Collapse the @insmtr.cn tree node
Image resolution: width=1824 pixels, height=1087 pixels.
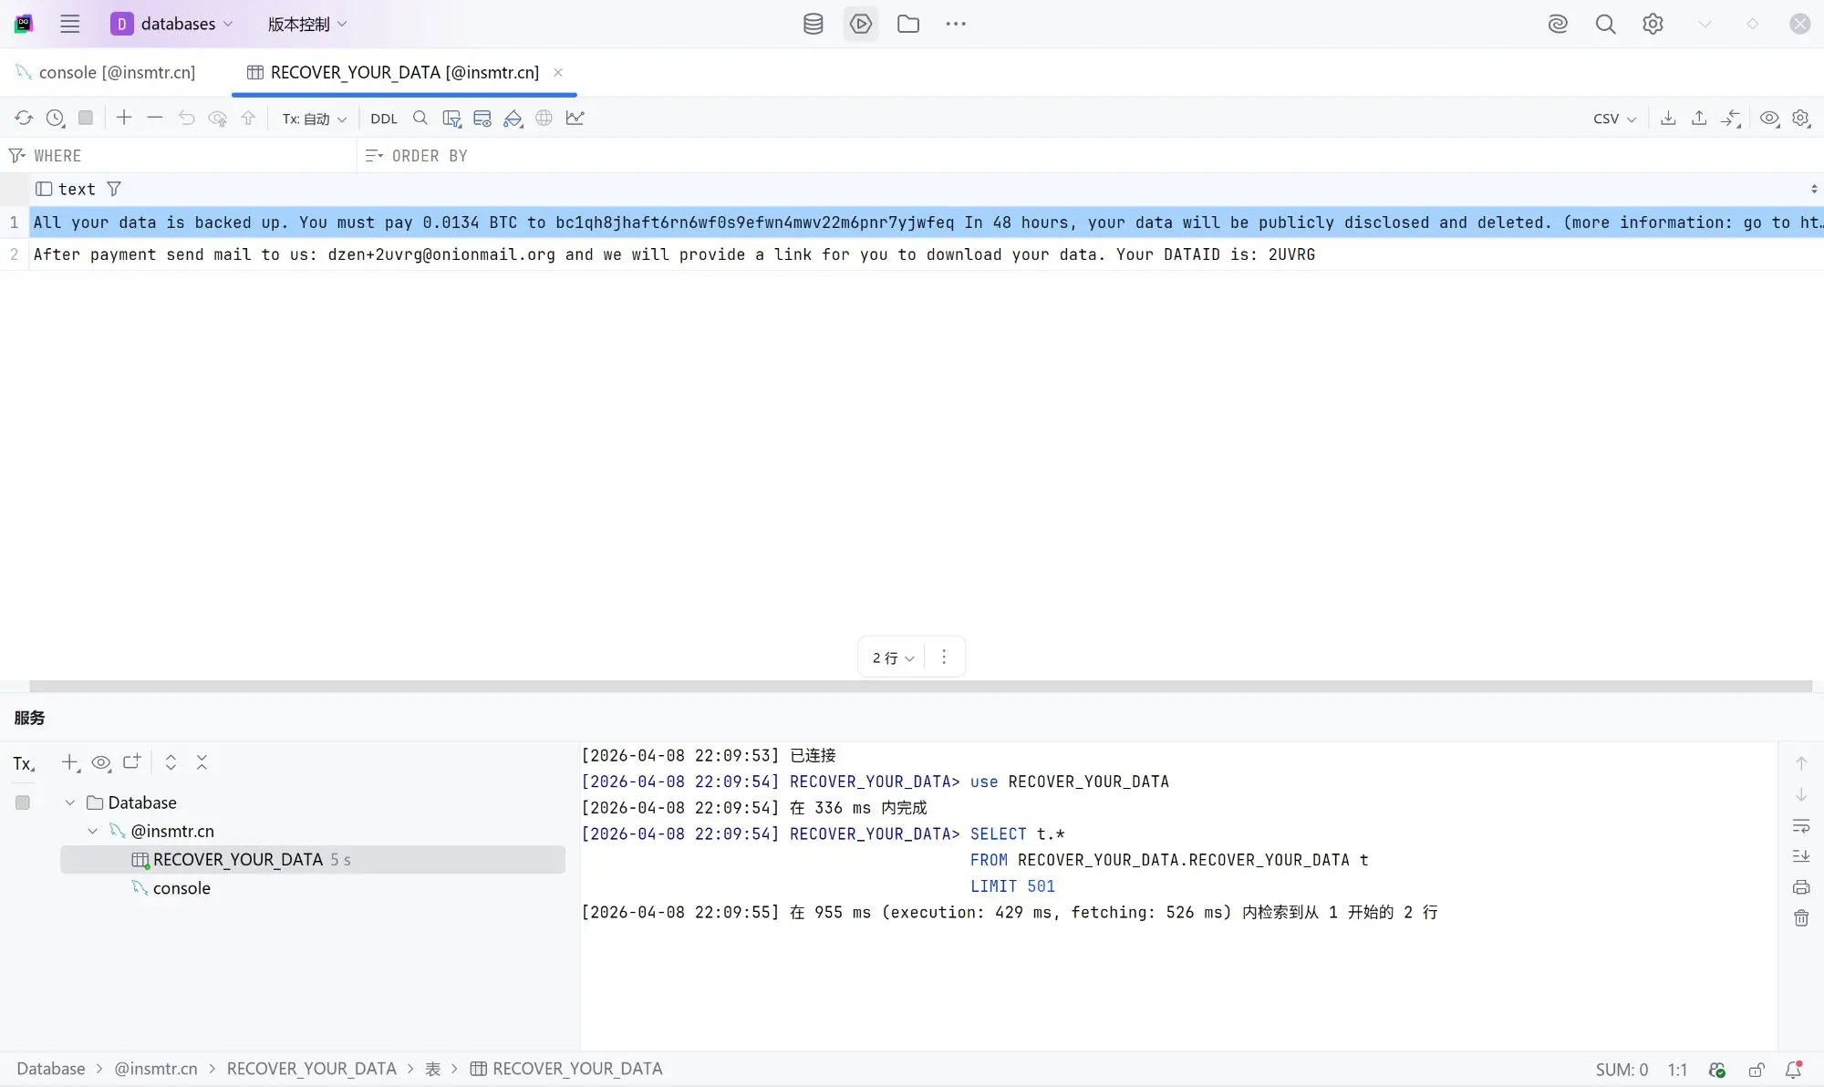click(x=92, y=831)
